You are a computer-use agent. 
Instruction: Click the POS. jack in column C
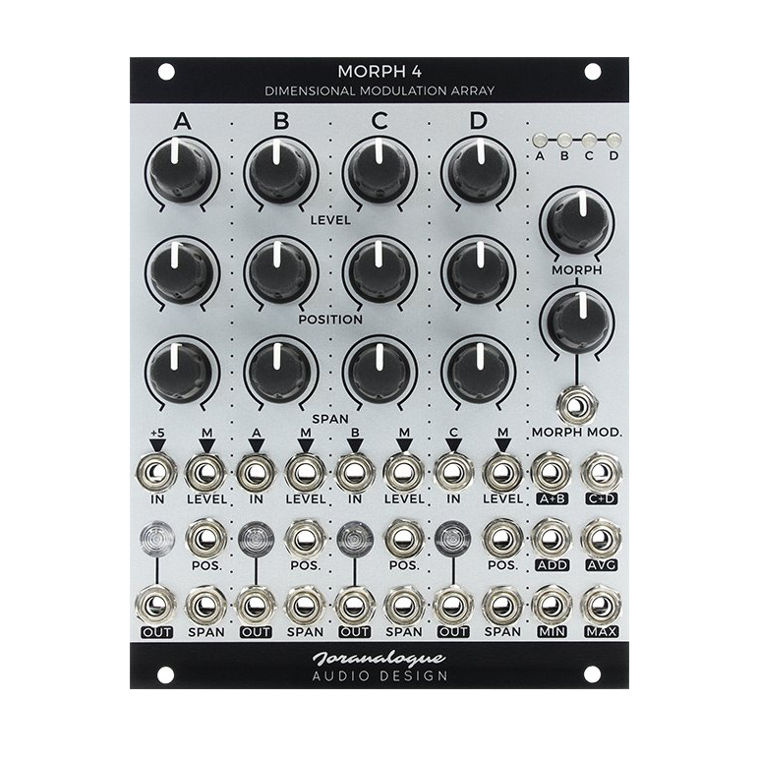pyautogui.click(x=404, y=538)
